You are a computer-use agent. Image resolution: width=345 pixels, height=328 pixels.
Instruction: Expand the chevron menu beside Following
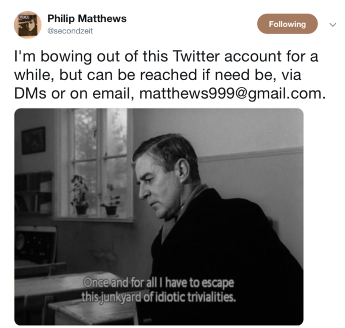click(x=332, y=25)
